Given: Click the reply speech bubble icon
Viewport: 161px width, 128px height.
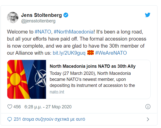Looking at the screenshot, I should coord(10,119).
